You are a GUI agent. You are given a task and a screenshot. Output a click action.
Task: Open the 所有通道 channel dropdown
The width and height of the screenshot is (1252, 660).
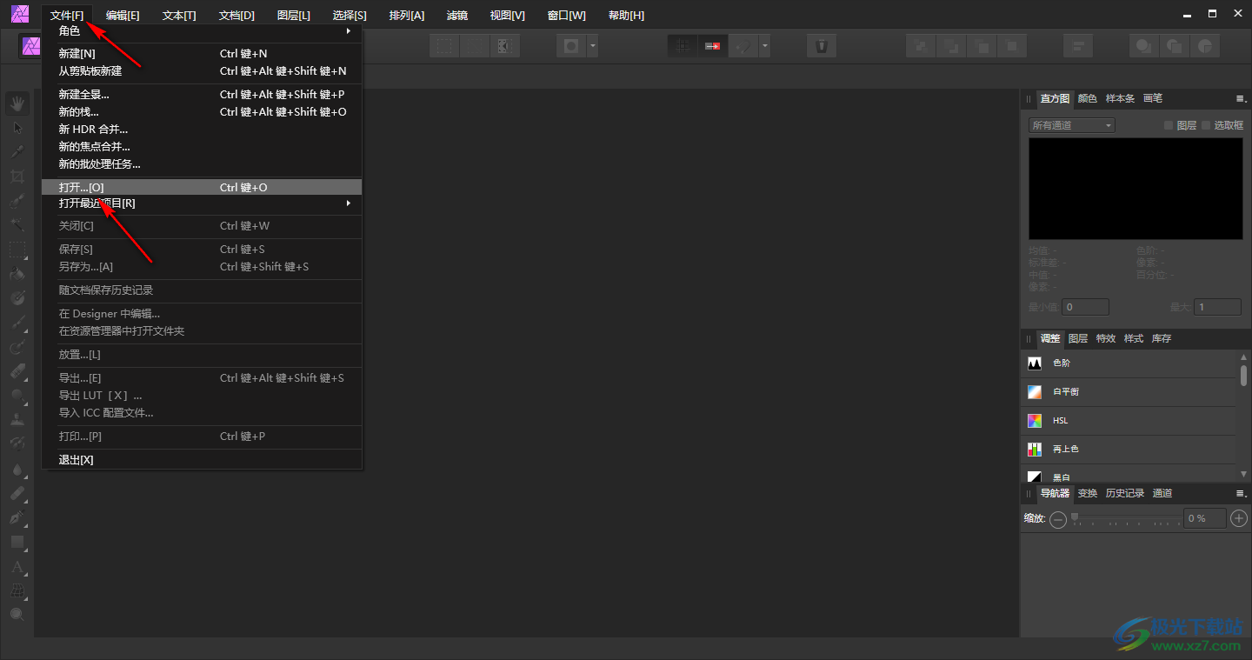[1071, 125]
